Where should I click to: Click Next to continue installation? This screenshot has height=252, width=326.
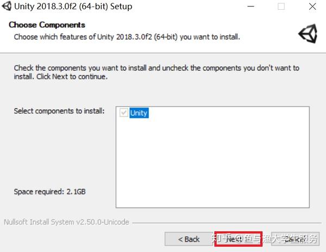point(239,239)
